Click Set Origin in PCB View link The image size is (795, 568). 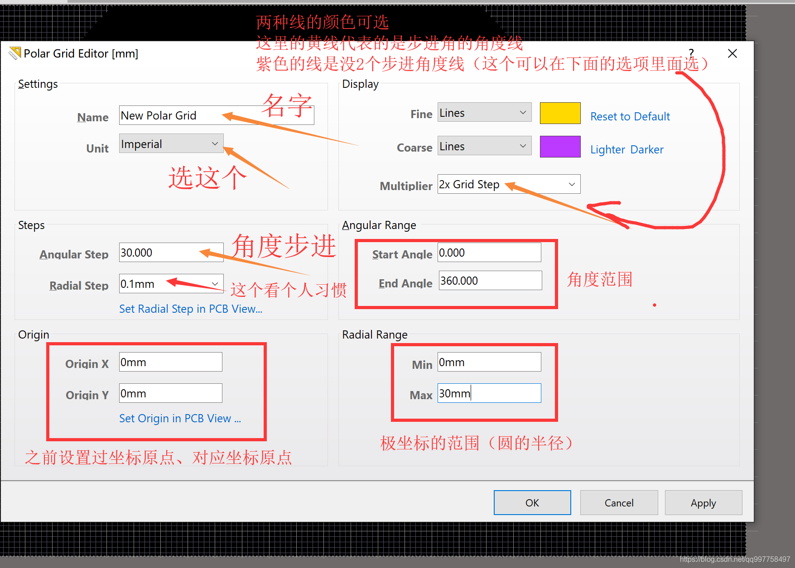pos(180,419)
